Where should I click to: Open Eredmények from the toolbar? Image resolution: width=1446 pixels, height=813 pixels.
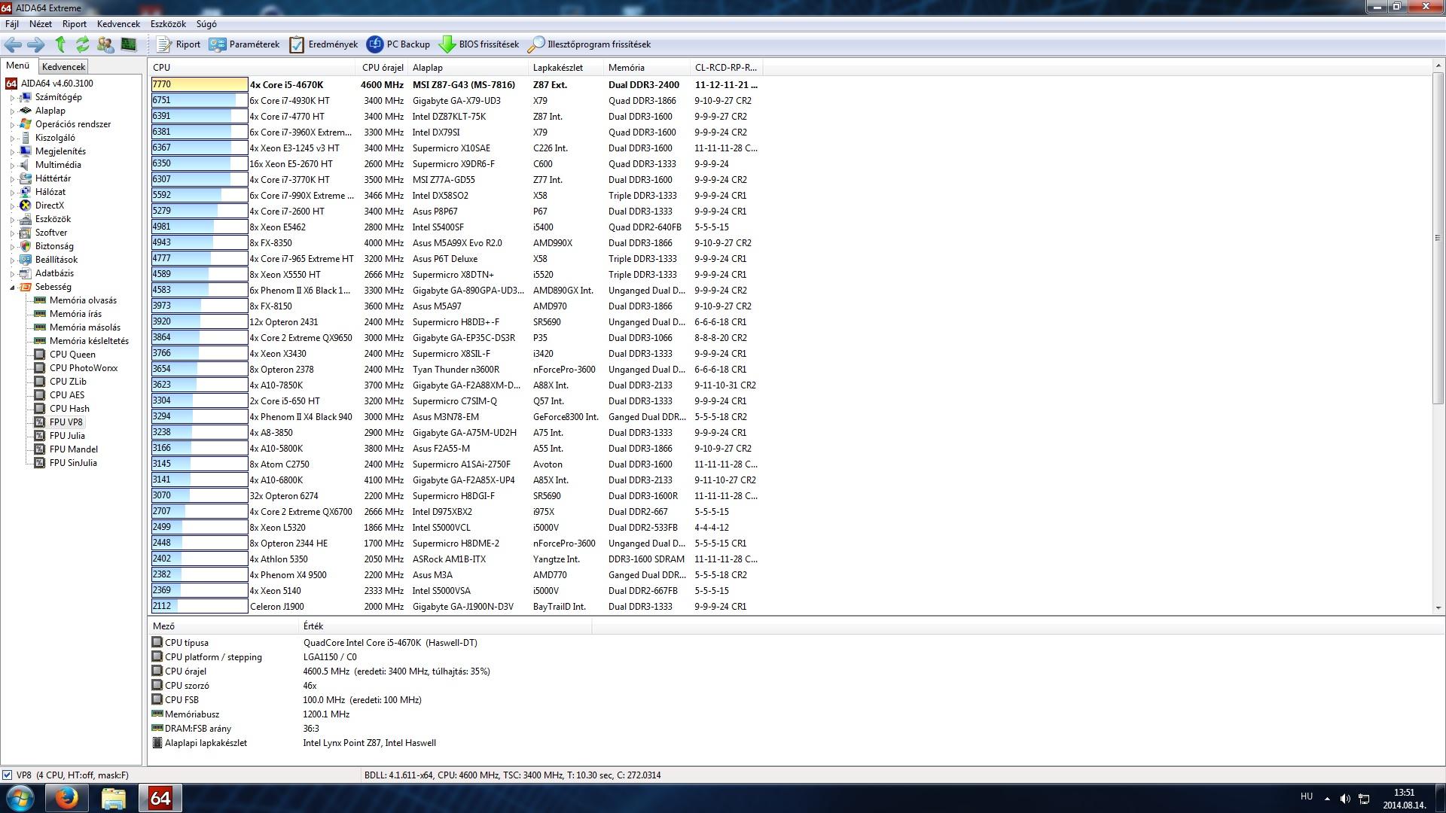click(324, 44)
